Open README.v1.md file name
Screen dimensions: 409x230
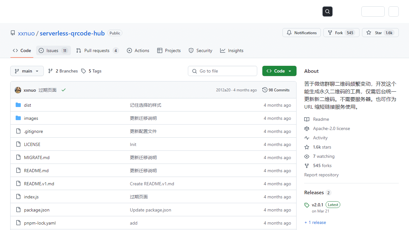tap(39, 184)
